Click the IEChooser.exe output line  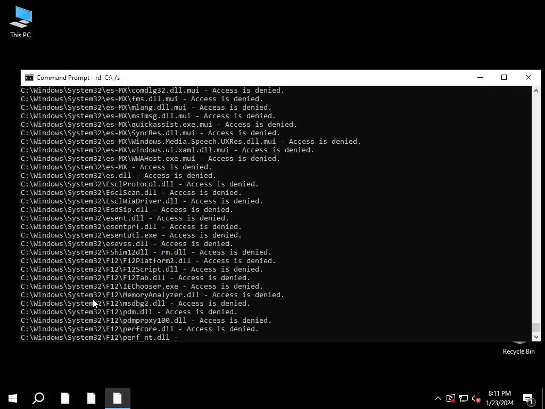142,286
